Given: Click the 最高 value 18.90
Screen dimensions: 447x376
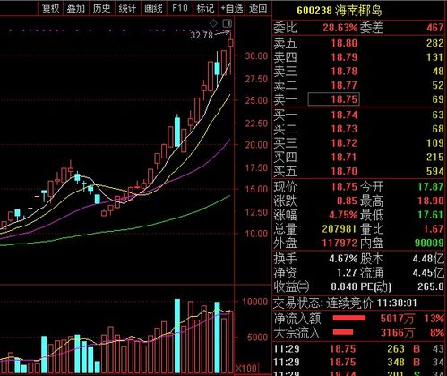Looking at the screenshot, I should click(x=430, y=201).
